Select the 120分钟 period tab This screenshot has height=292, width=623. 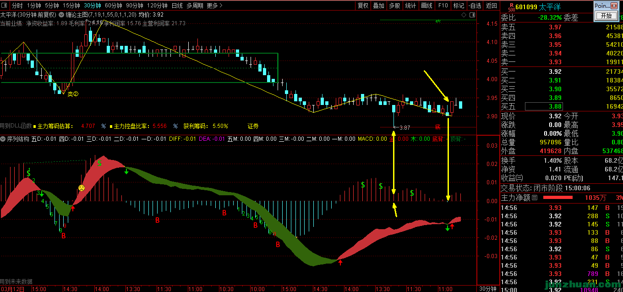pyautogui.click(x=157, y=6)
